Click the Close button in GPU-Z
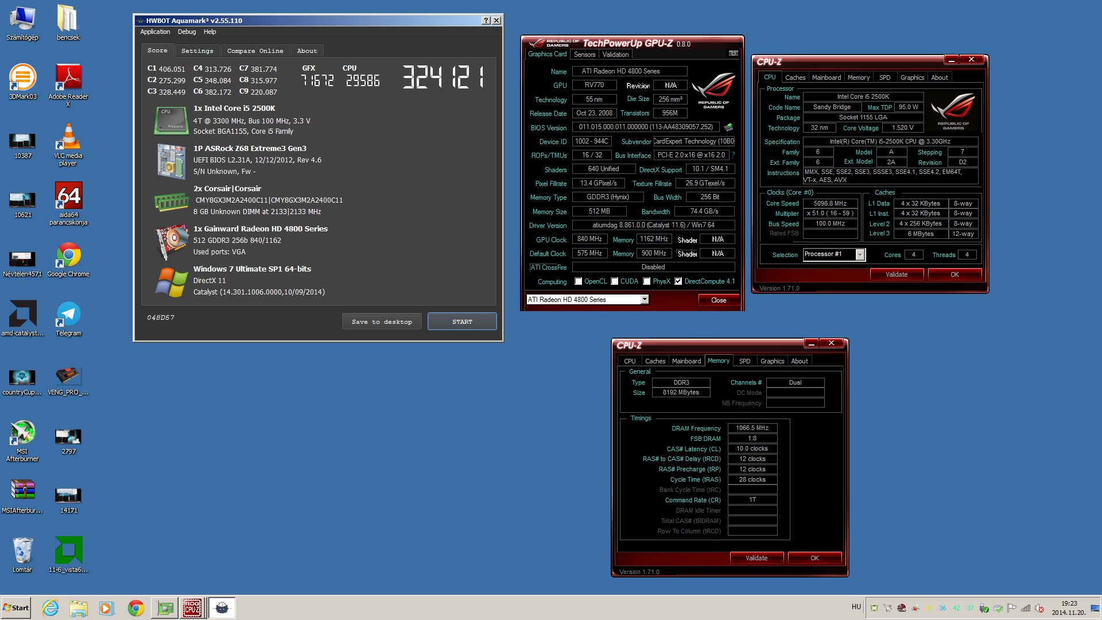Screen dimensions: 1102x620 click(x=719, y=300)
